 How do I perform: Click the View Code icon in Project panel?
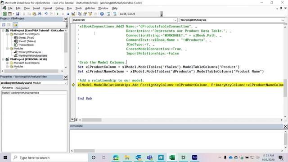click(4, 25)
